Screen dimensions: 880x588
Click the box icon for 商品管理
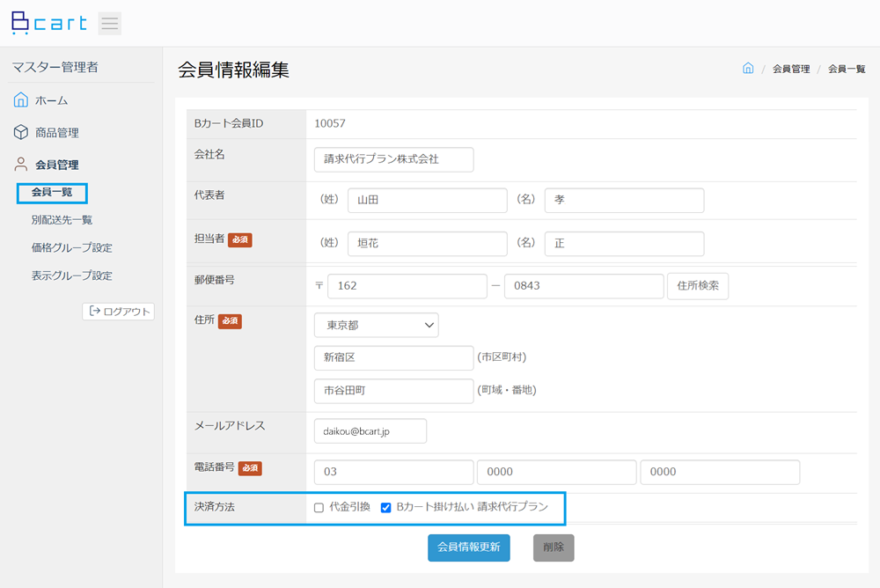coord(21,132)
